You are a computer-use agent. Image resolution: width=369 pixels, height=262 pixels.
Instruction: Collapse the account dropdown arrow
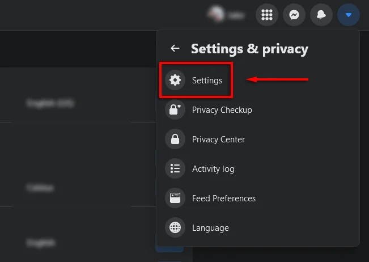[349, 15]
